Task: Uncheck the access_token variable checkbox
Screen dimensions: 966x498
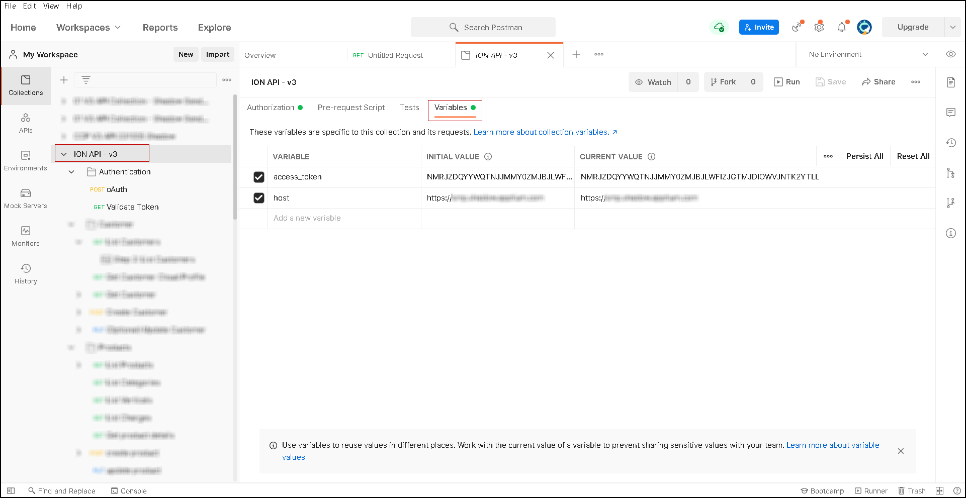Action: pyautogui.click(x=259, y=177)
